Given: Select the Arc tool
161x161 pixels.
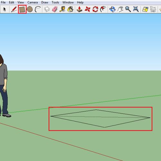Looking at the screenshot, I should 38,9.
